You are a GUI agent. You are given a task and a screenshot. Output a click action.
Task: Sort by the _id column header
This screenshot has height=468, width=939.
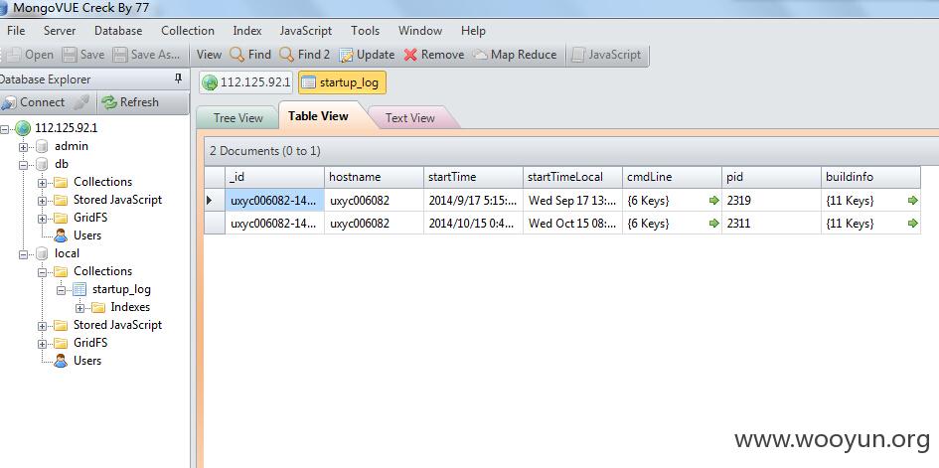(275, 177)
